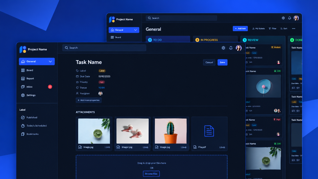Screen dimensions: 318x179
Task: Click the Status shield icon
Action: coord(77,88)
